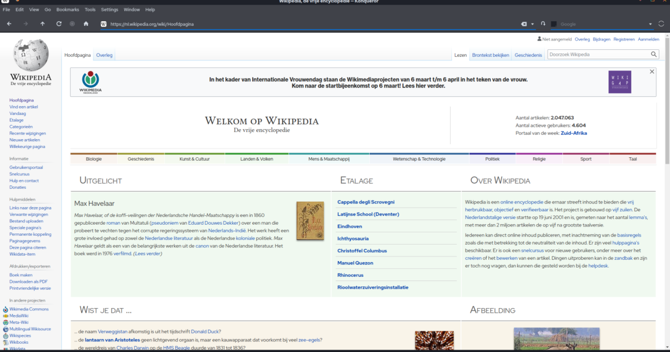Click the Up arrow navigation button

point(42,24)
